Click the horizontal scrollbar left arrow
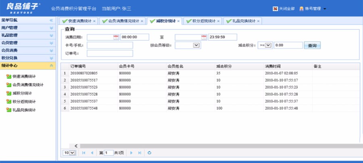The width and height of the screenshot is (363, 163). pyautogui.click(x=76, y=146)
